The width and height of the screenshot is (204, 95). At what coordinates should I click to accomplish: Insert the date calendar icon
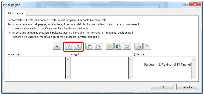tap(89, 46)
